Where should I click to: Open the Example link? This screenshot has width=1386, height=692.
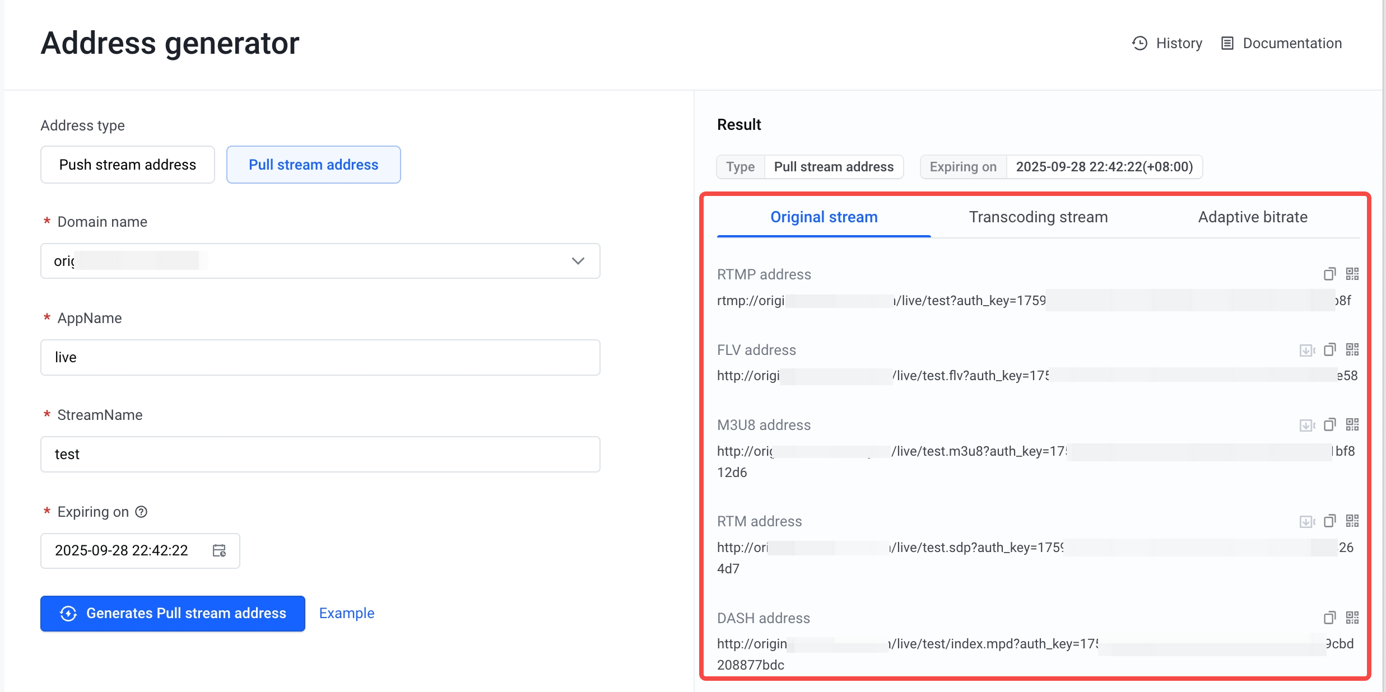tap(346, 614)
